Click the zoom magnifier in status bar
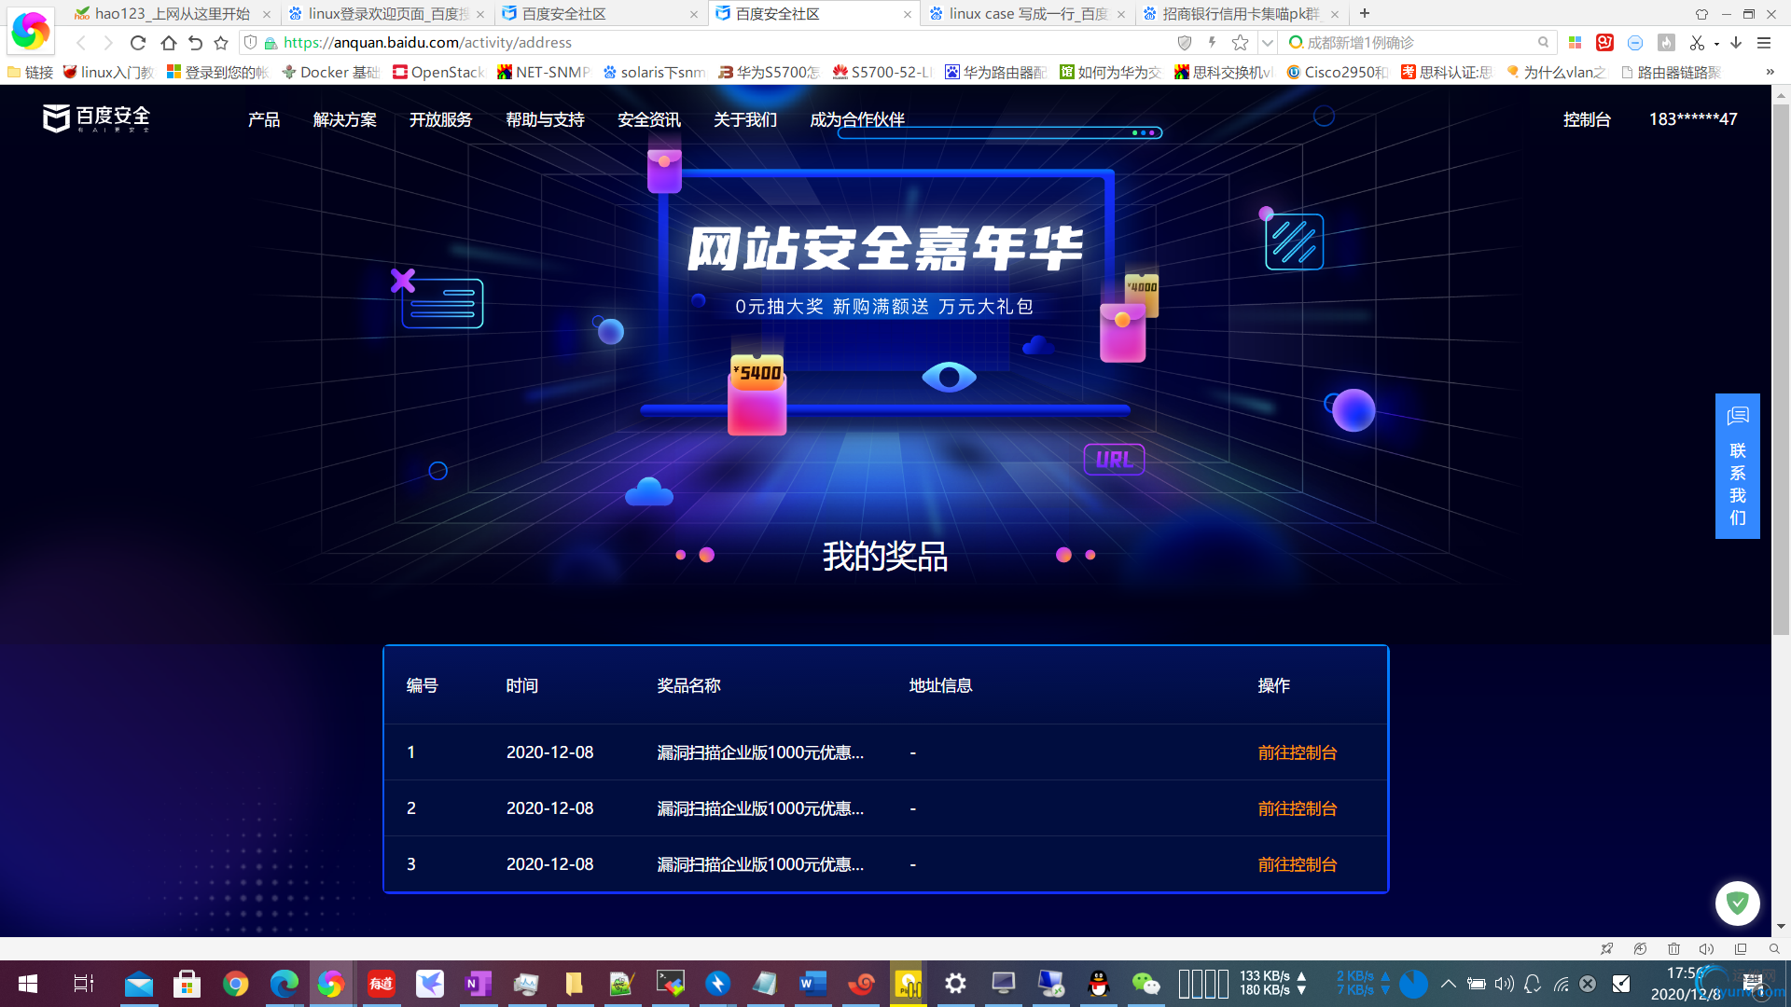Screen dimensions: 1791x1007 [1773, 948]
